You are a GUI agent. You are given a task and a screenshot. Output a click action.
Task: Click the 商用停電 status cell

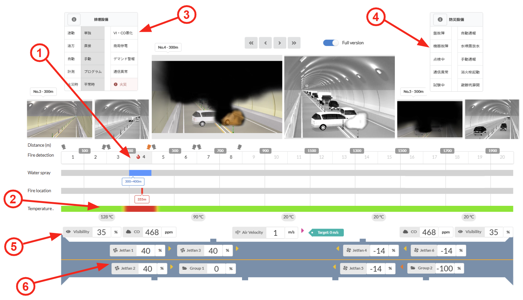coord(124,46)
